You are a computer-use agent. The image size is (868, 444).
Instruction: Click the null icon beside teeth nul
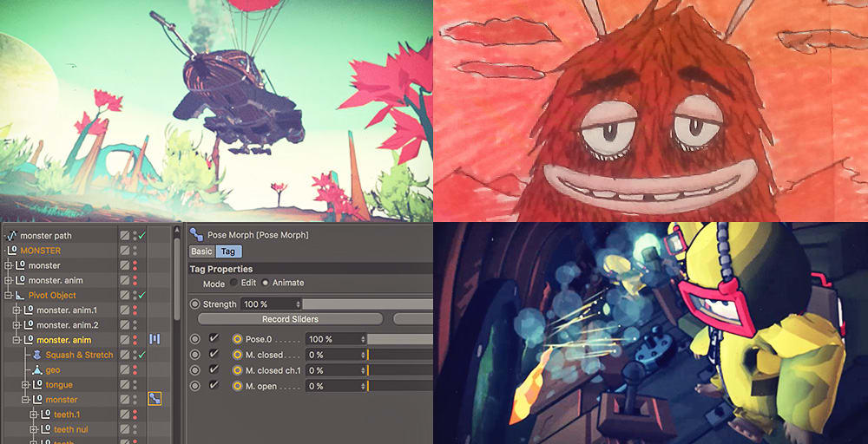(45, 429)
